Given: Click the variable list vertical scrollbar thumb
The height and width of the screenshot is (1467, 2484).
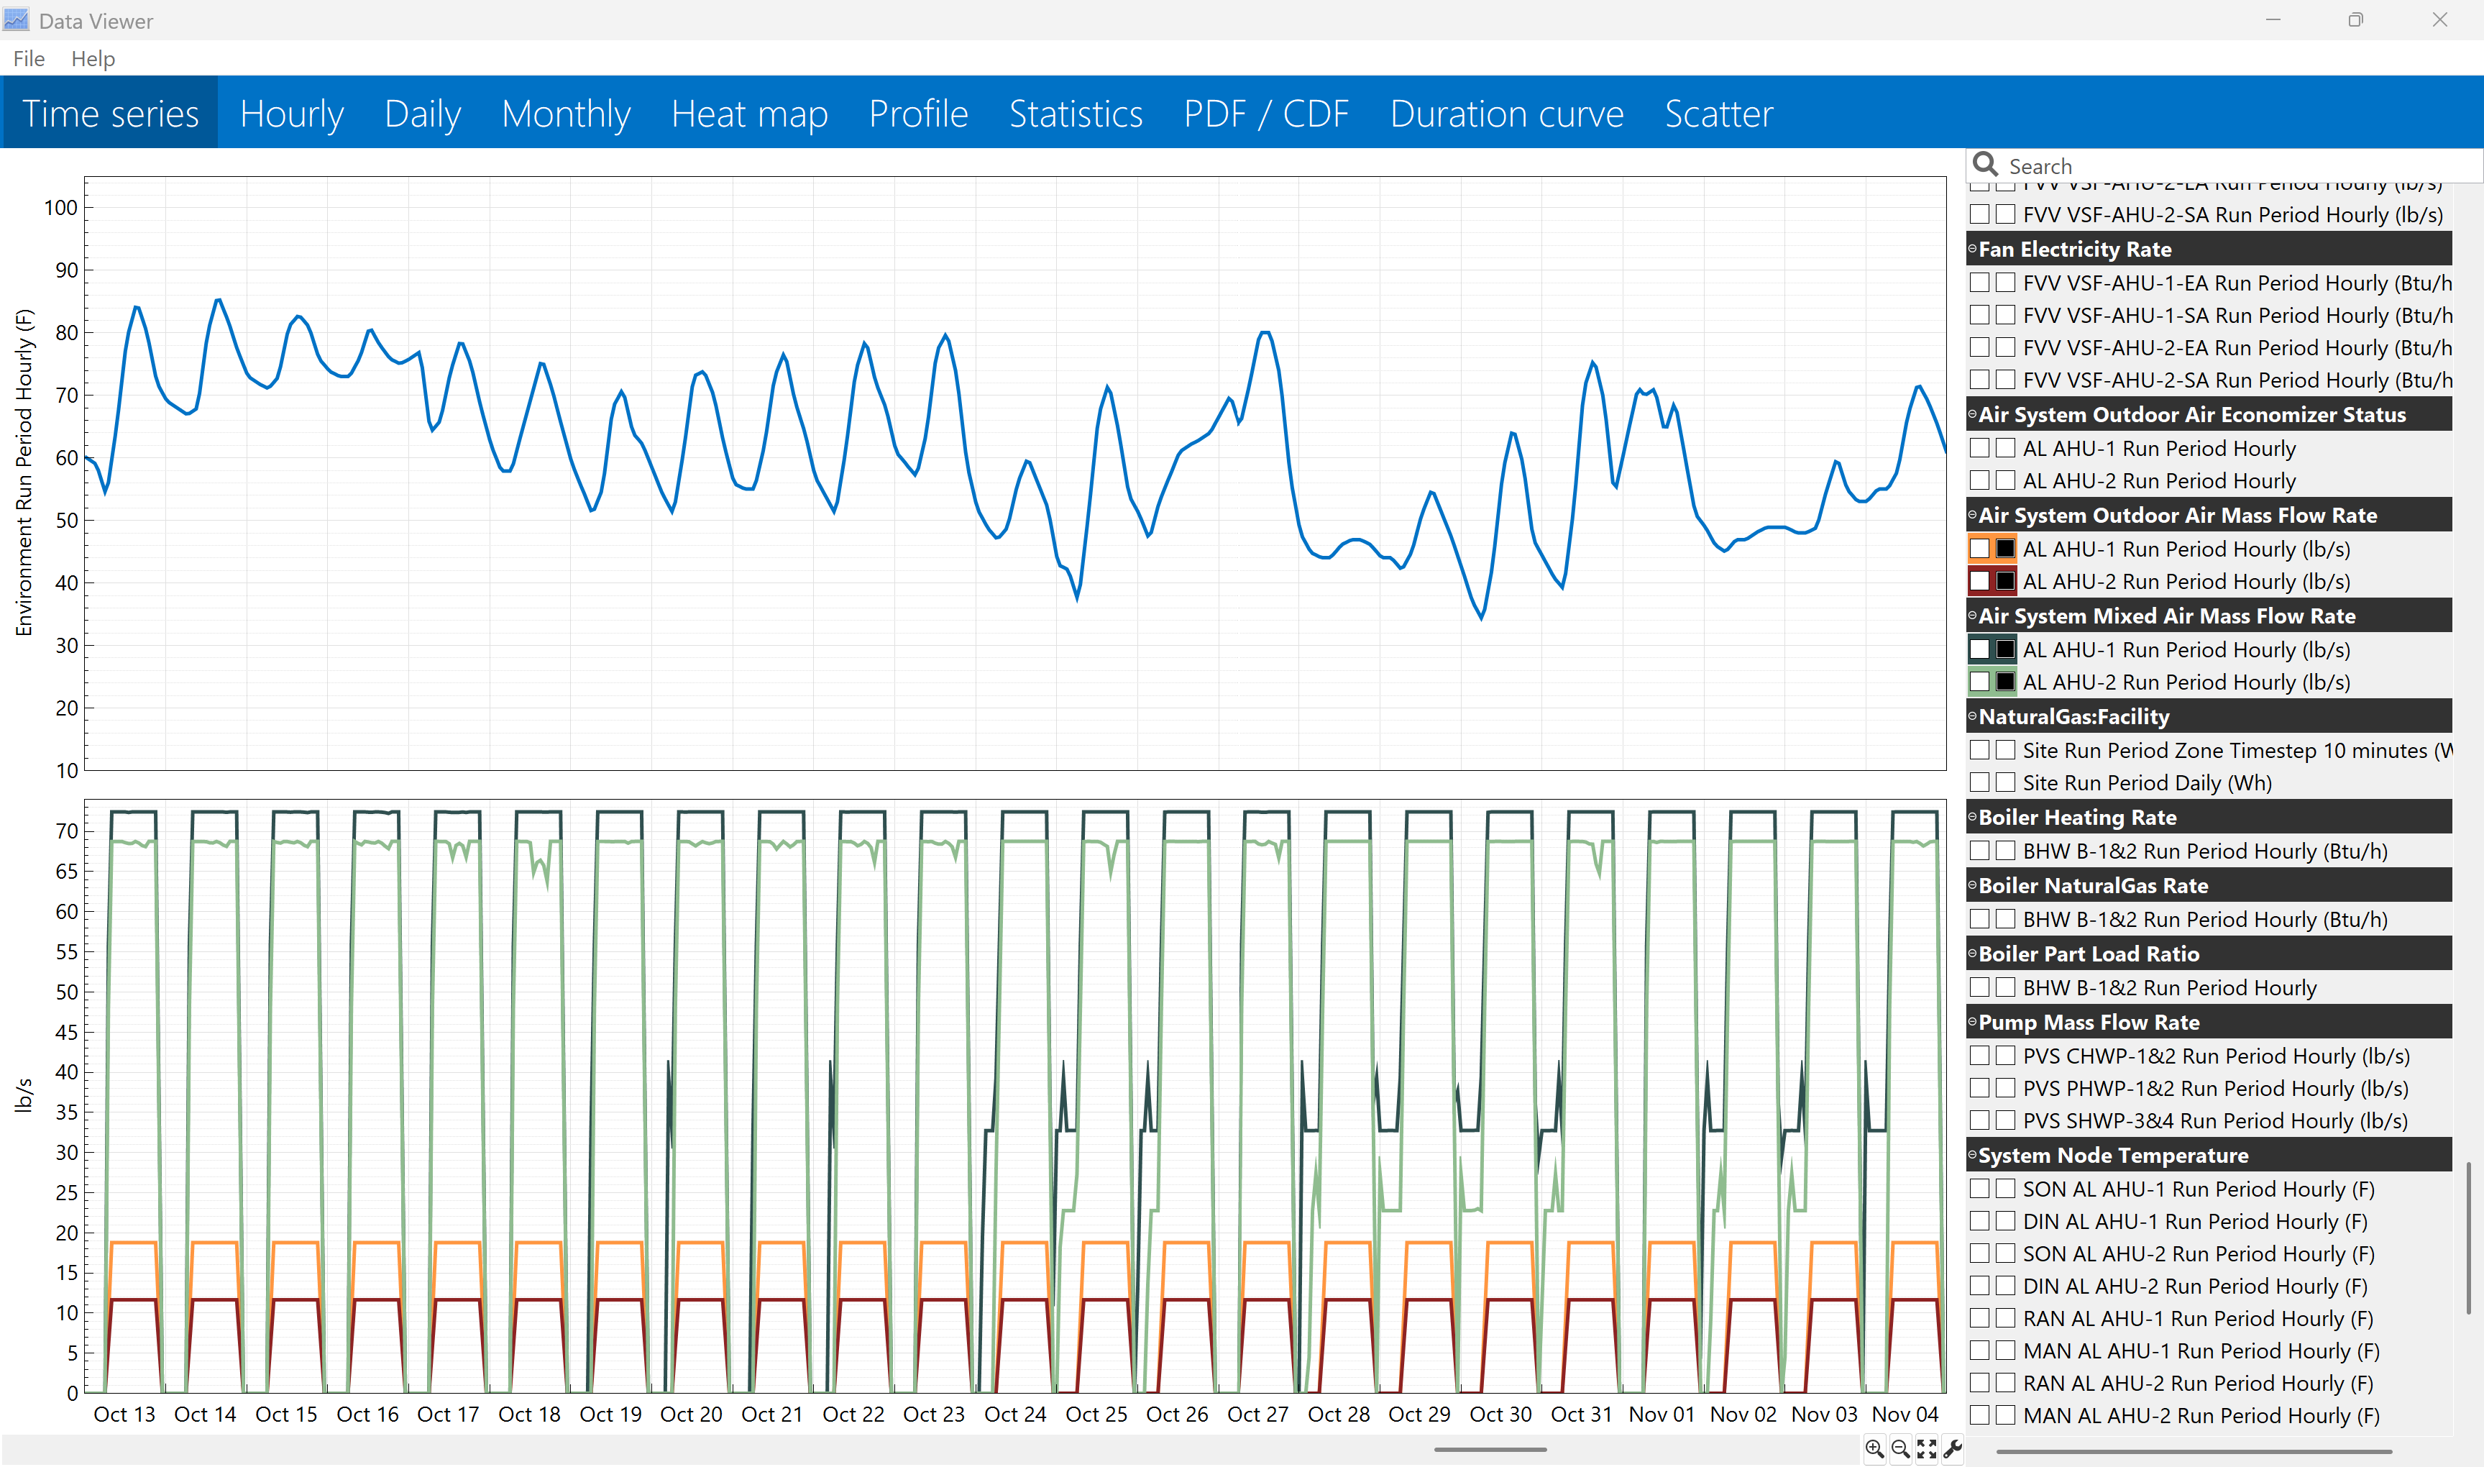Looking at the screenshot, I should click(2468, 1238).
